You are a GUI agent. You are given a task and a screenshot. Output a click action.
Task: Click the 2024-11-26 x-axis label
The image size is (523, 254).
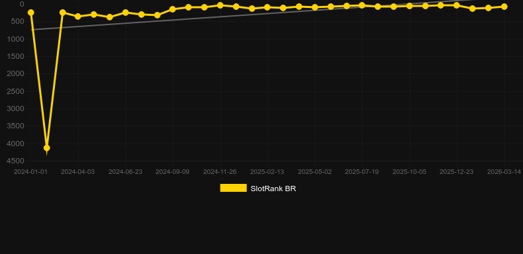pos(220,172)
